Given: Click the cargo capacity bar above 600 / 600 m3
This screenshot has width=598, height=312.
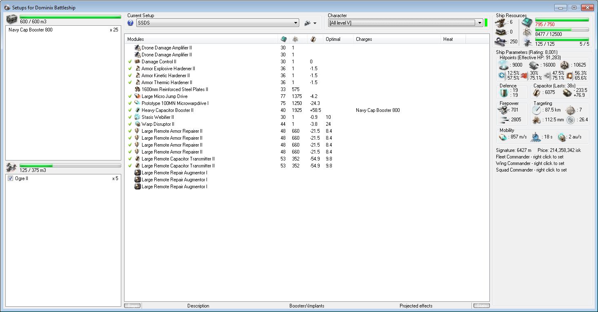Looking at the screenshot, I should [71, 17].
